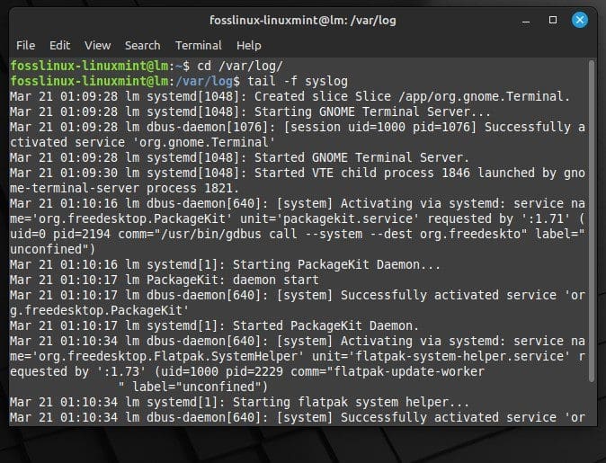
Task: Click the 'tail -f syslog' command text
Action: pyautogui.click(x=298, y=81)
